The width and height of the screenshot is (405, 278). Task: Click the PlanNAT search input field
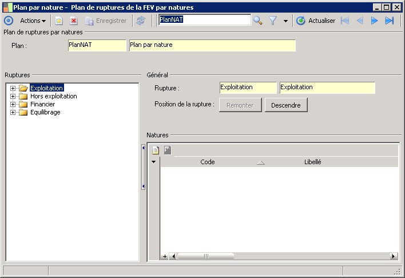(x=204, y=20)
